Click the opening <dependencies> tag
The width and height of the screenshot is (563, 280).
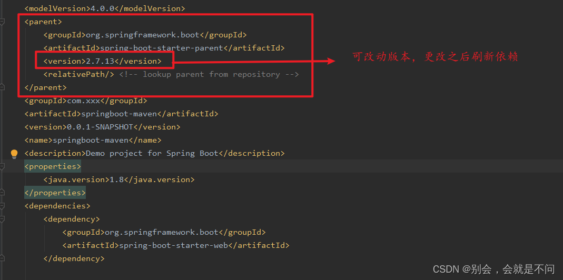click(x=57, y=206)
